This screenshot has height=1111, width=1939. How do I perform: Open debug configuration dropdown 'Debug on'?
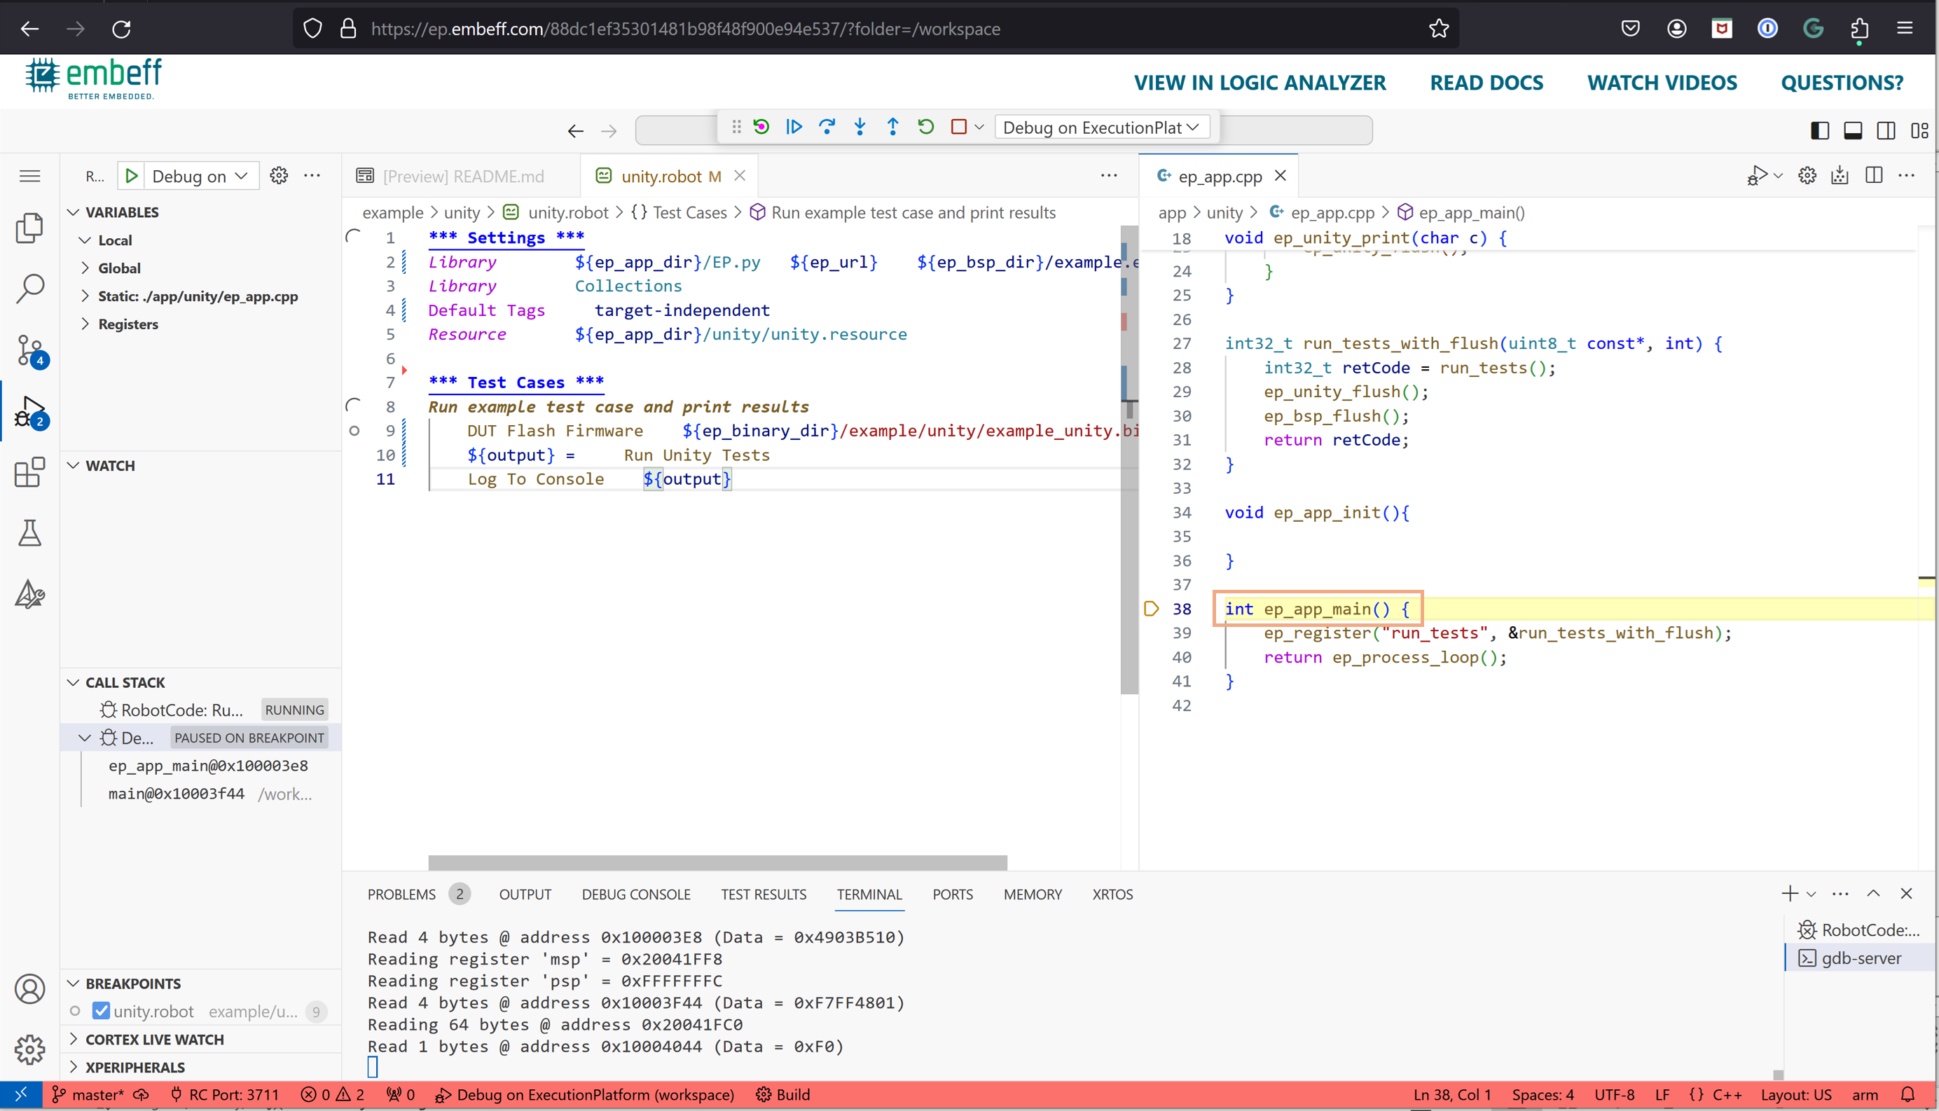200,177
